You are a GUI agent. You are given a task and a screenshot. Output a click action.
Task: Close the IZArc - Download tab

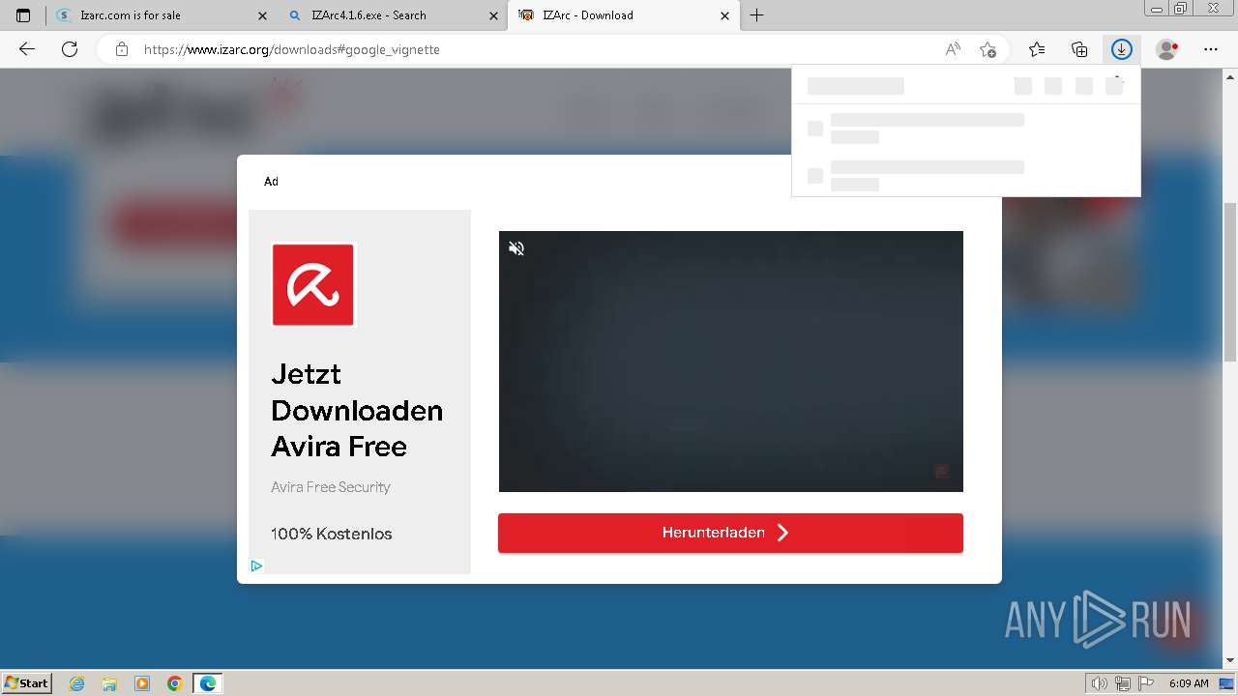click(x=725, y=15)
